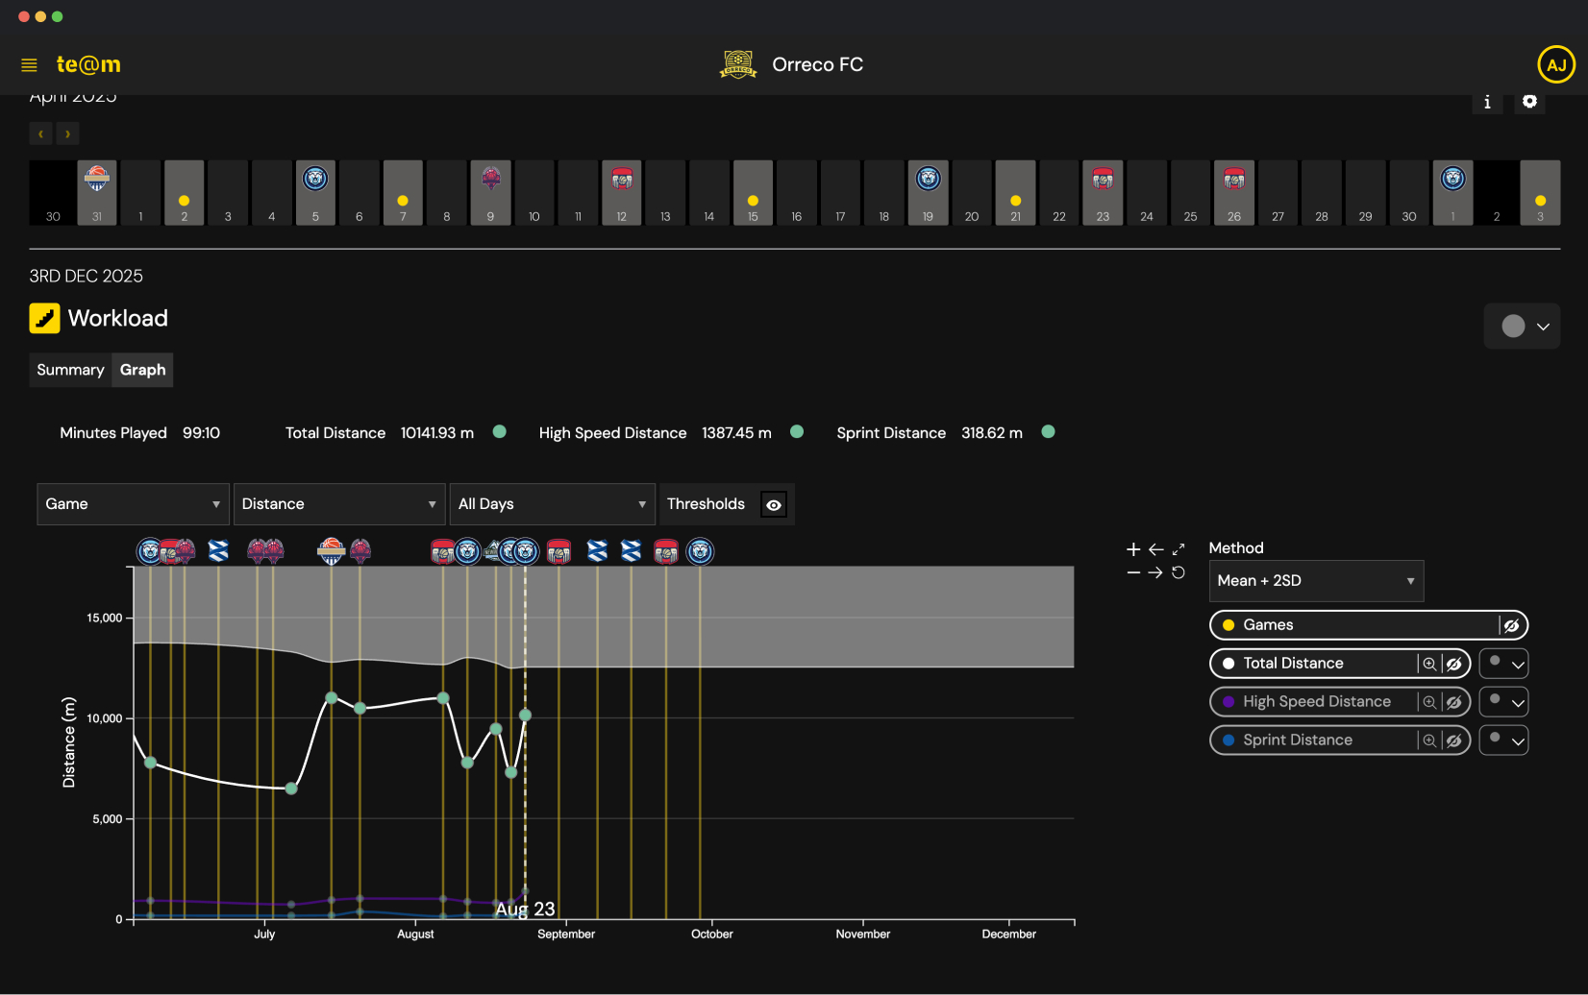Zoom in on the workload chart
Screen dimensions: 1588x995
click(1132, 549)
